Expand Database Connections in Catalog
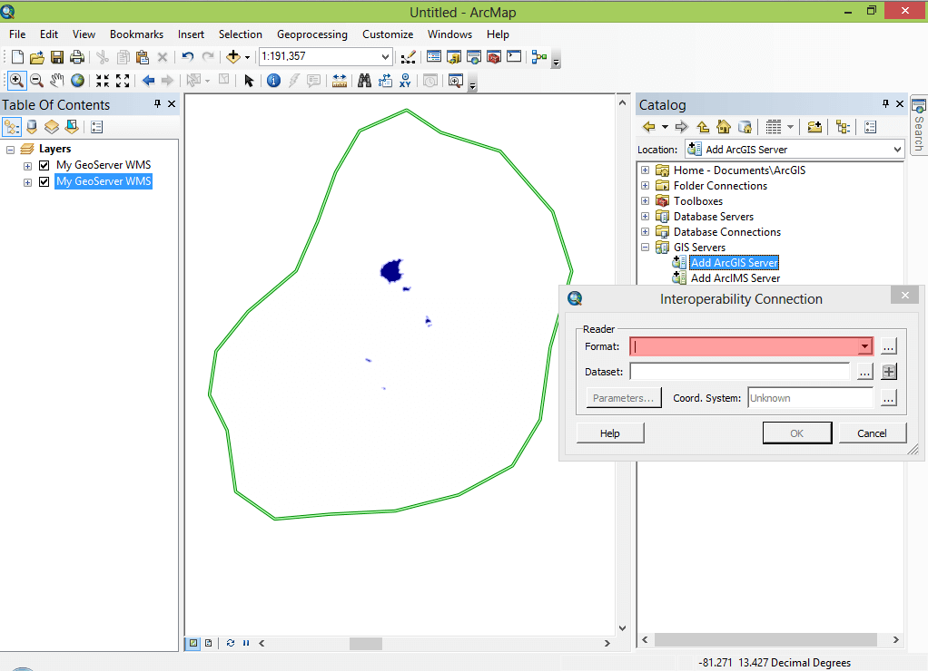Screen dimensions: 928x671 click(645, 232)
